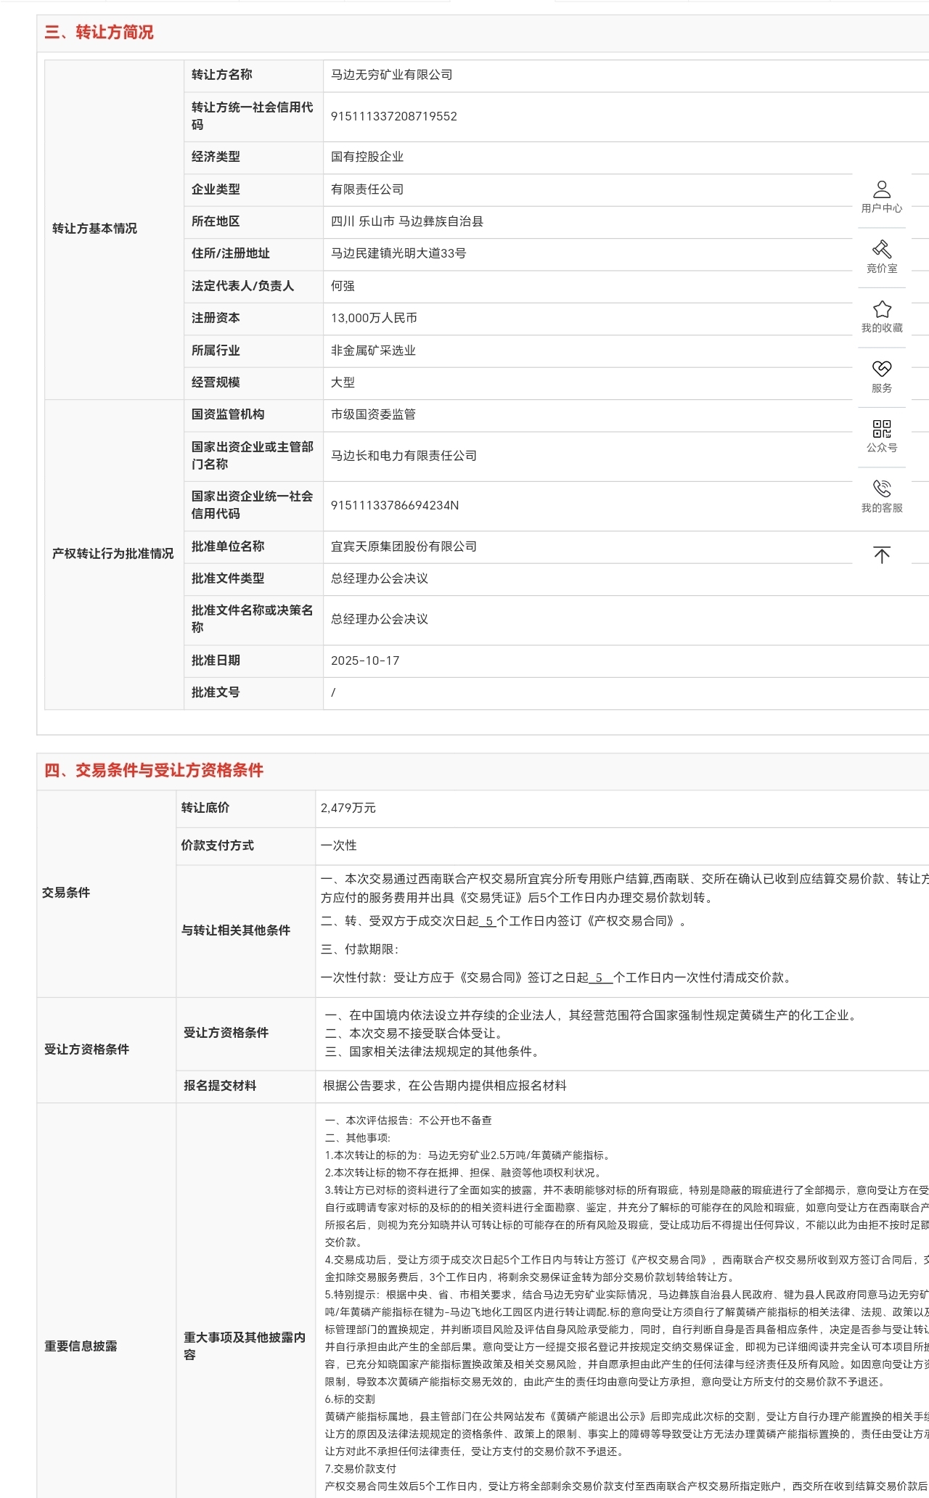Screen dimensions: 929x1498
Task: Select region 四川 乐山市 马边彝族自治县
Action: click(407, 221)
